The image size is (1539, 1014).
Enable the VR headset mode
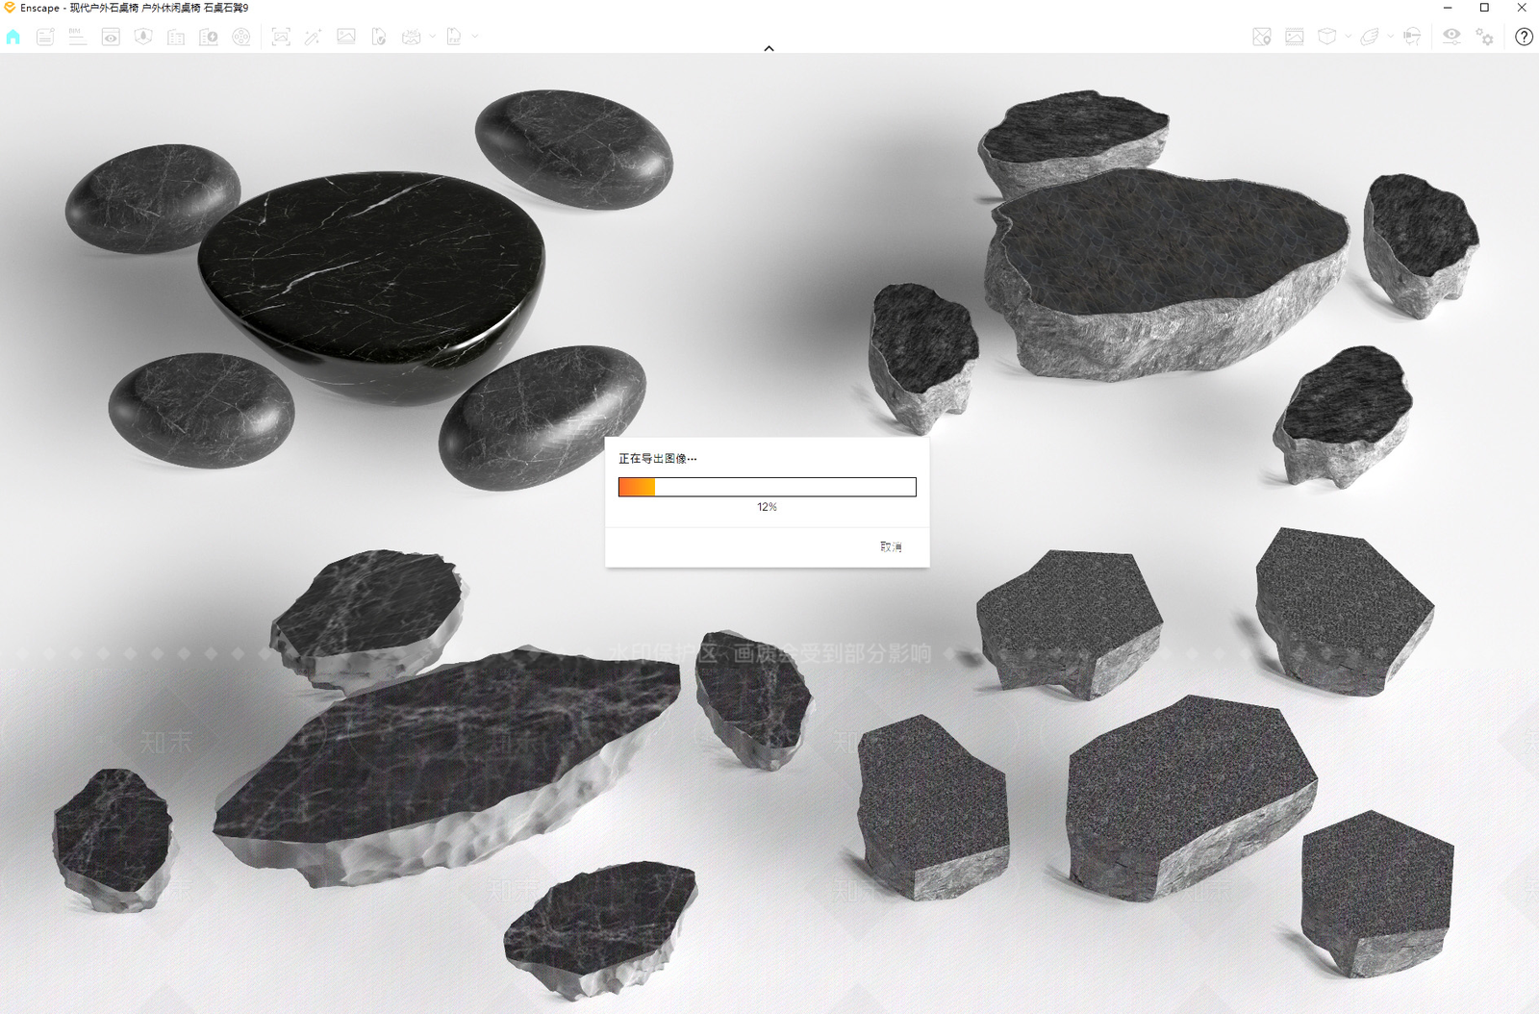[x=1412, y=37]
